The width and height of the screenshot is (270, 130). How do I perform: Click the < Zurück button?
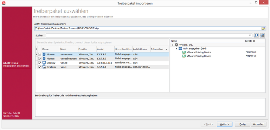coord(208,124)
